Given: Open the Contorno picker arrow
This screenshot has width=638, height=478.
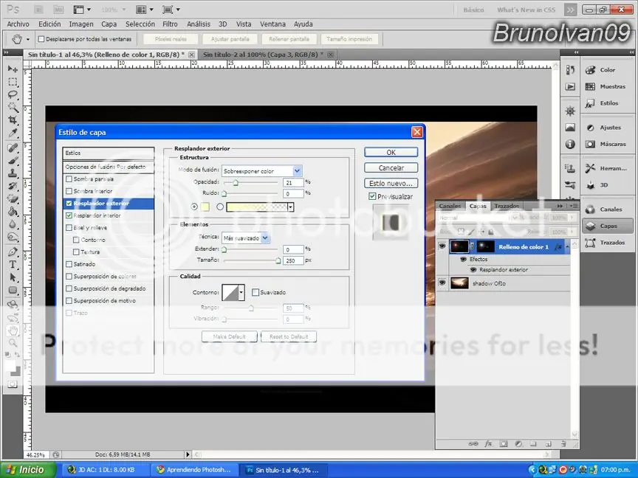Looking at the screenshot, I should coord(241,292).
